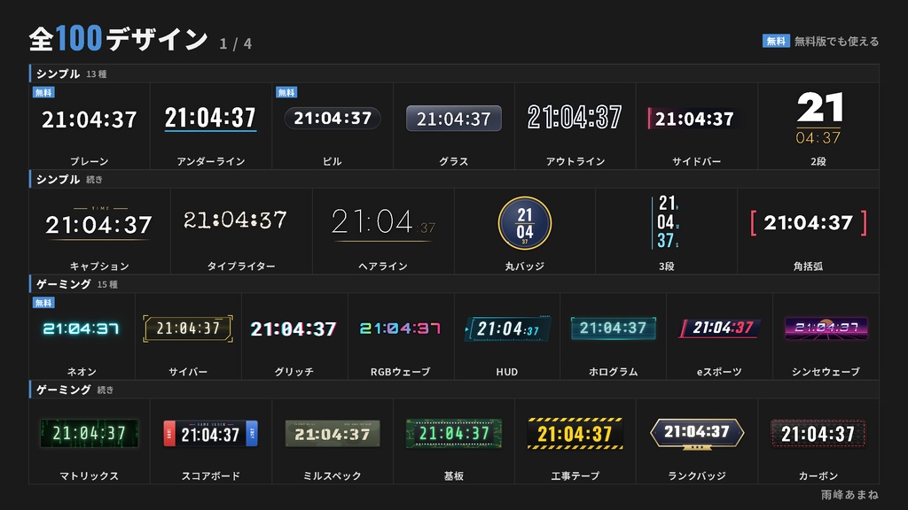This screenshot has height=510, width=908.
Task: Click the 無料 badge above ネオン
Action: (x=43, y=303)
